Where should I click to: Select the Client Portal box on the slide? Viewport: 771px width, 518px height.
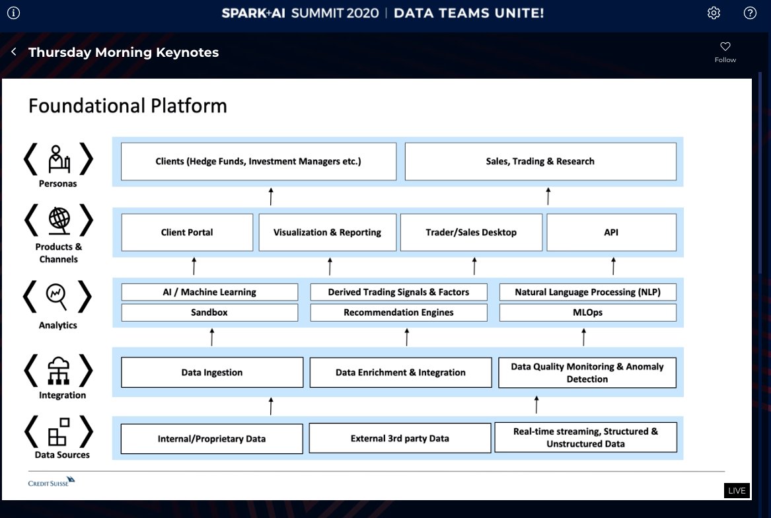coord(187,232)
